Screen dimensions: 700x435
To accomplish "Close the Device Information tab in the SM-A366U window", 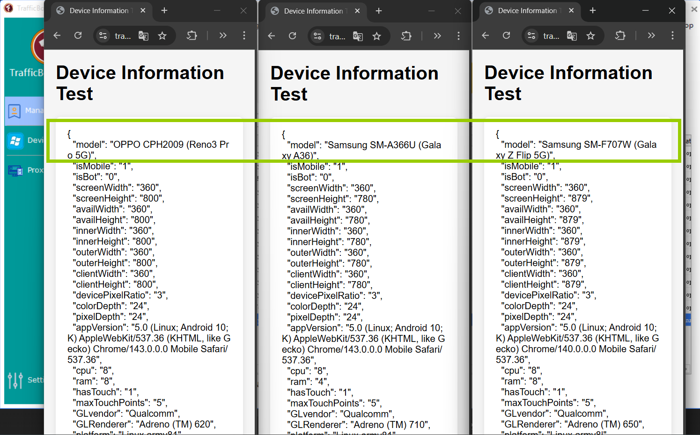I will (x=357, y=11).
